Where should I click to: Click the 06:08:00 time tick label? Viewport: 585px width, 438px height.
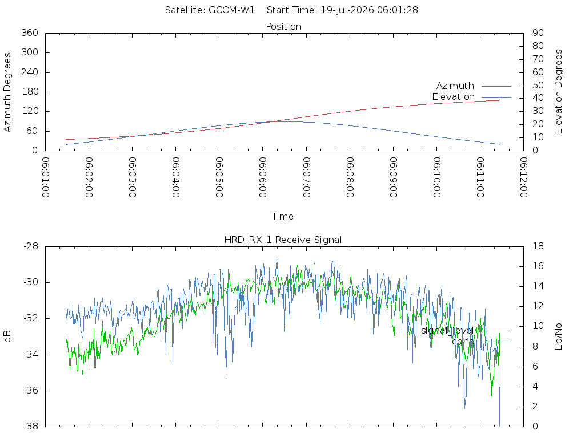tap(350, 177)
